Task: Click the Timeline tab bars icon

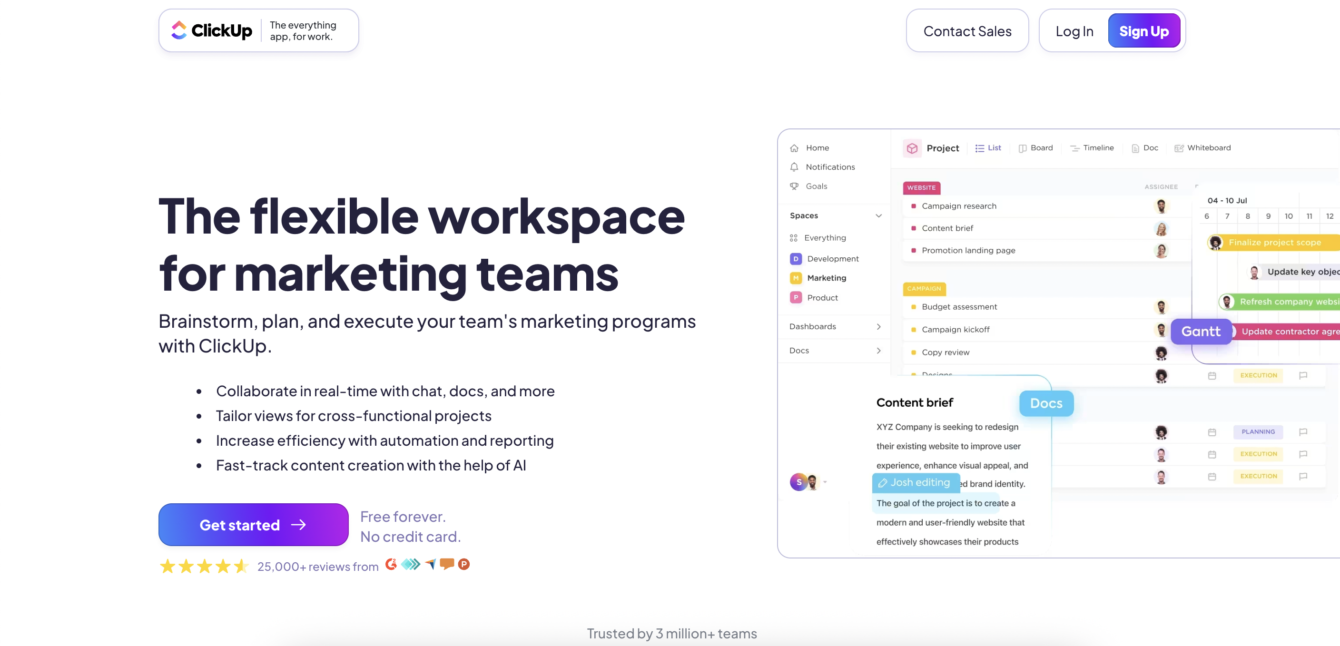Action: [1074, 148]
